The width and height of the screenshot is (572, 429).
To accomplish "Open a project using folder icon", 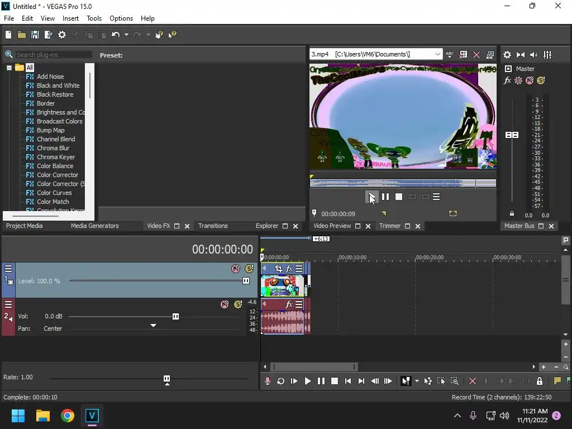I will [22, 35].
